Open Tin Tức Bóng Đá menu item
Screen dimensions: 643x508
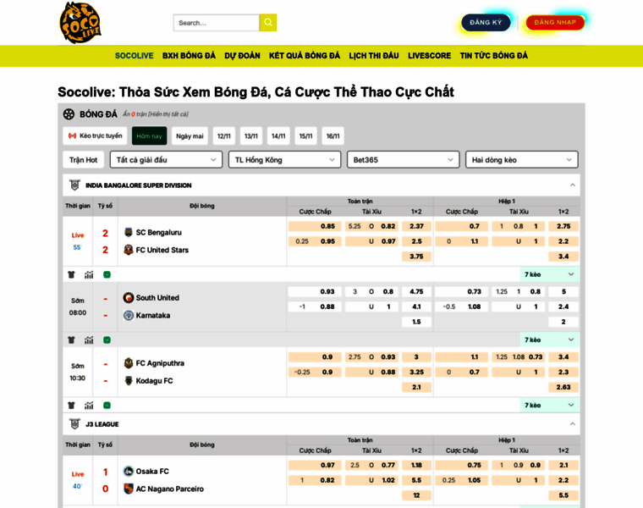coord(494,56)
